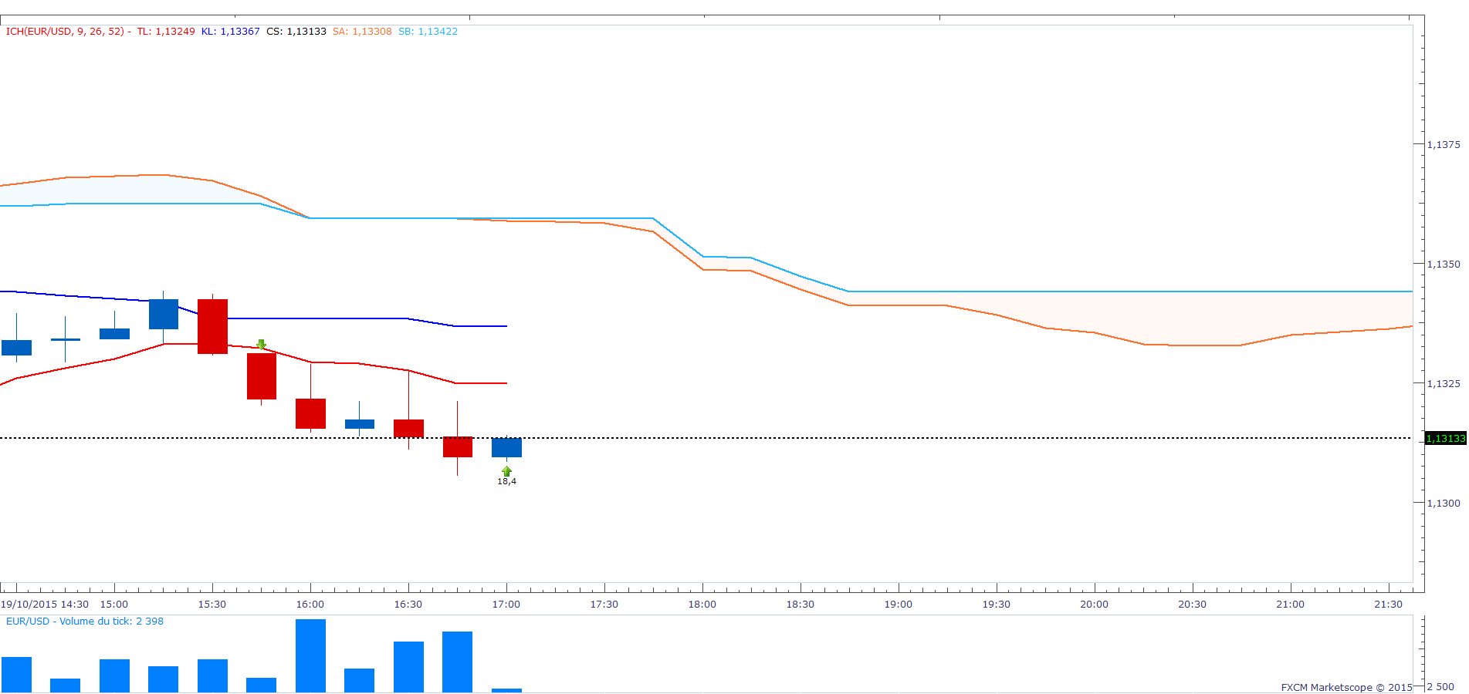The width and height of the screenshot is (1469, 694).
Task: Click the CS: 1,13133 Chikou value
Action: [x=296, y=32]
